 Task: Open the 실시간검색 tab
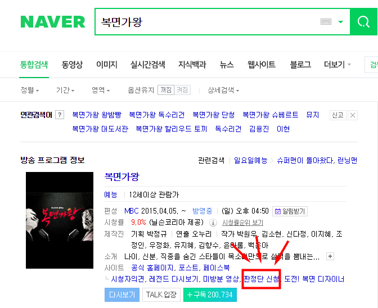(147, 65)
